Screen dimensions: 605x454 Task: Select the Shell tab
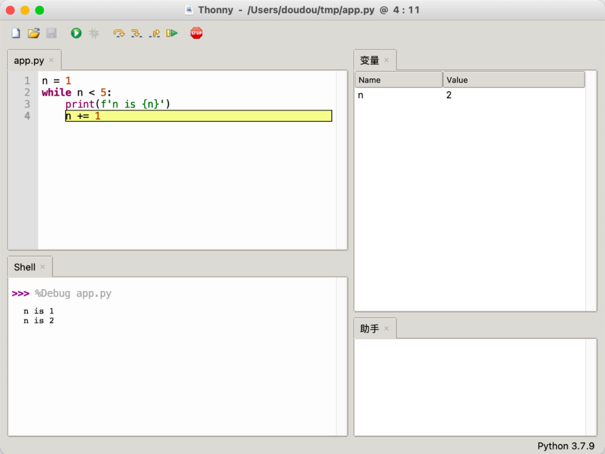click(25, 267)
